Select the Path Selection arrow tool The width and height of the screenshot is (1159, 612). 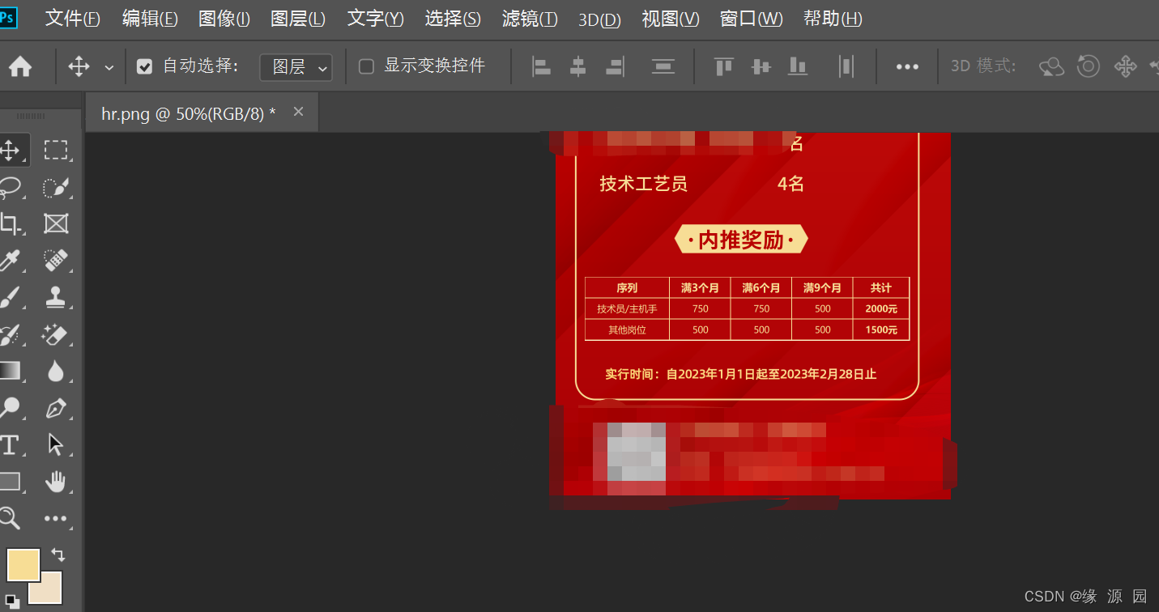(56, 444)
